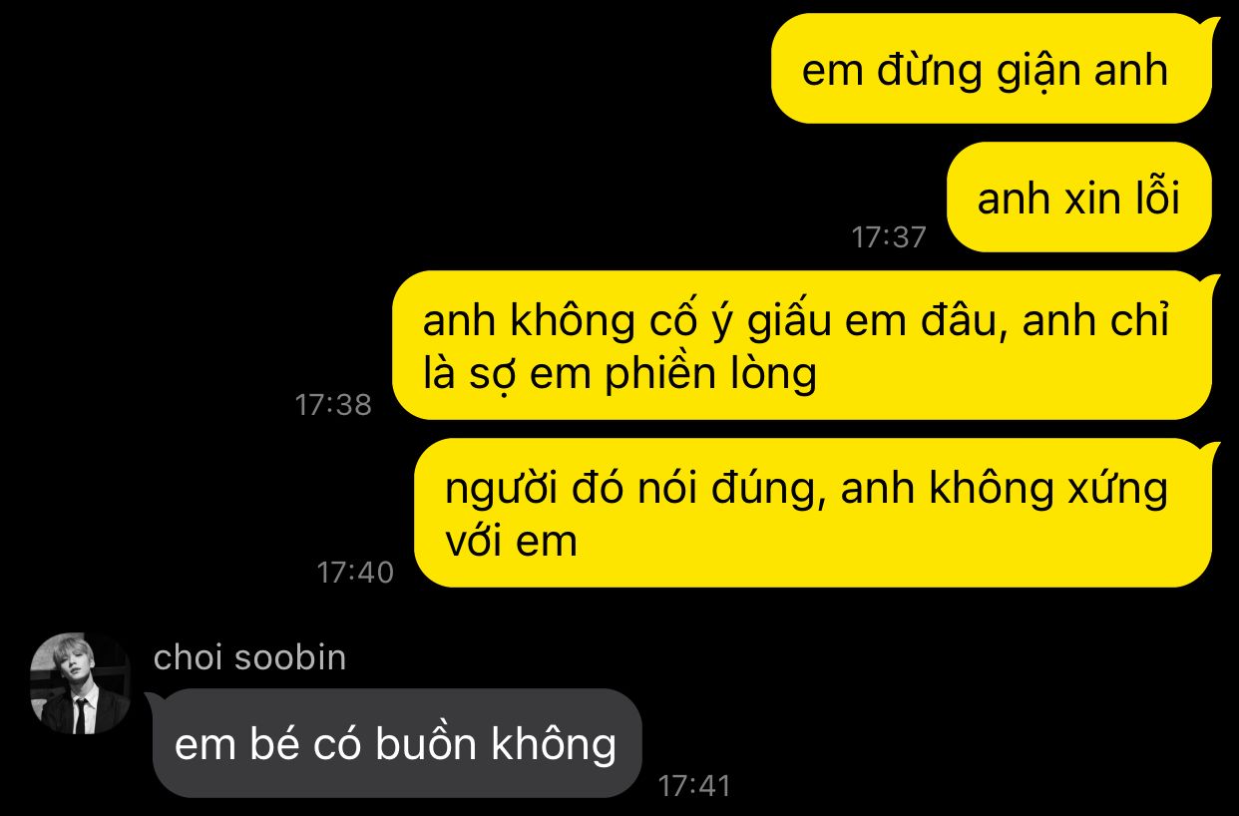Select the 'anh xin lỗi' message bubble
The image size is (1239, 816).
(1078, 198)
